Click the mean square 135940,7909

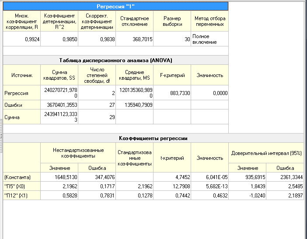[x=135, y=105]
